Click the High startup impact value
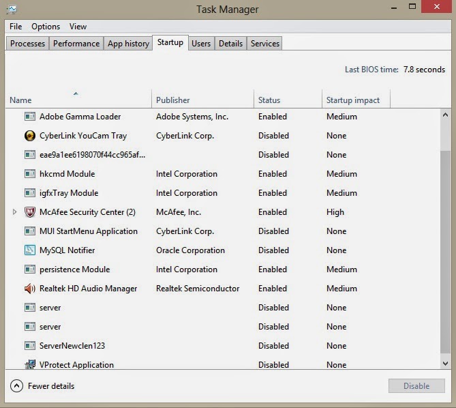The image size is (456, 408). click(x=335, y=212)
